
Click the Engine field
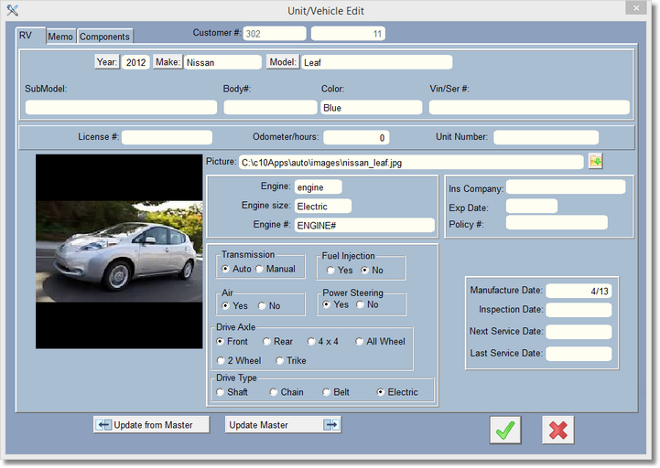(x=319, y=186)
